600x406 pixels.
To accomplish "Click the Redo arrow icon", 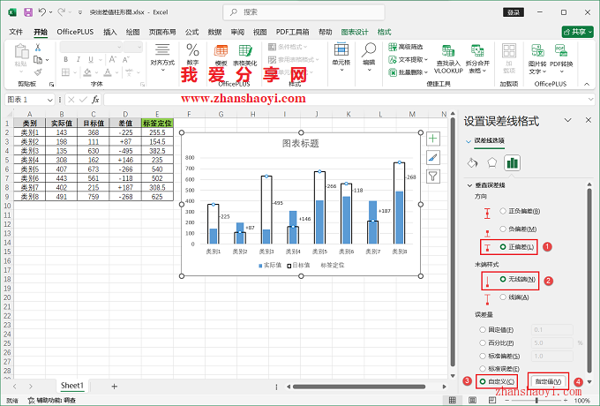I will (x=61, y=12).
